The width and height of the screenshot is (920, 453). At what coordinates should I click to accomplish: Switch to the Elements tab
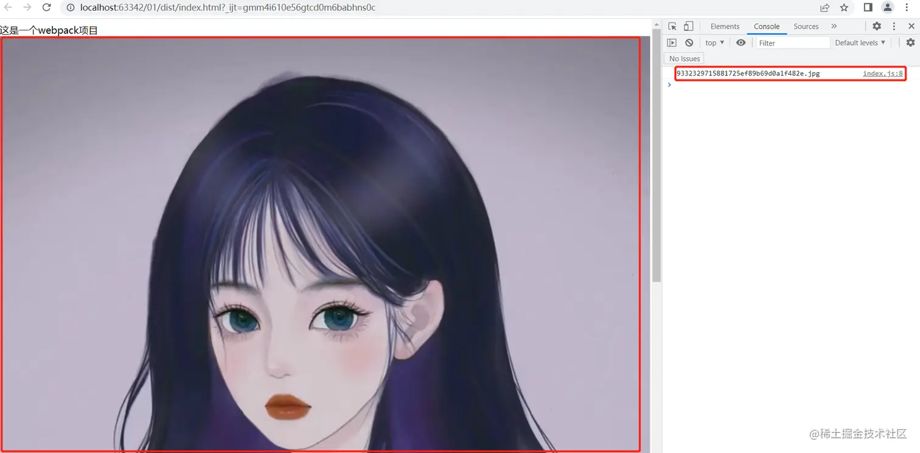pyautogui.click(x=725, y=26)
